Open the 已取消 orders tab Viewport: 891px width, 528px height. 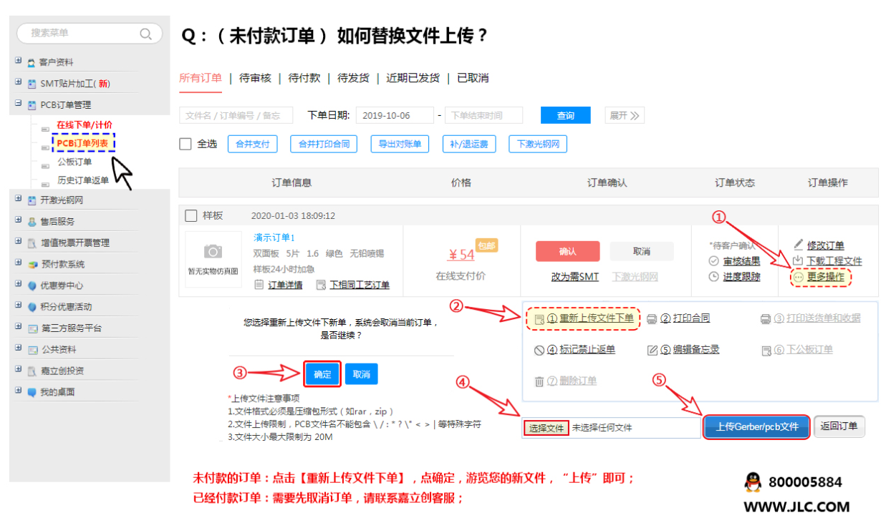tap(473, 78)
